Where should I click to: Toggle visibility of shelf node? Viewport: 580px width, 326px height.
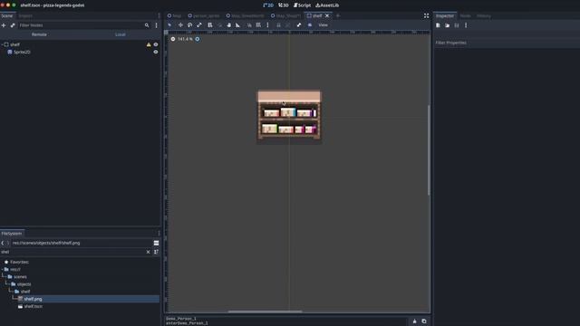[156, 44]
